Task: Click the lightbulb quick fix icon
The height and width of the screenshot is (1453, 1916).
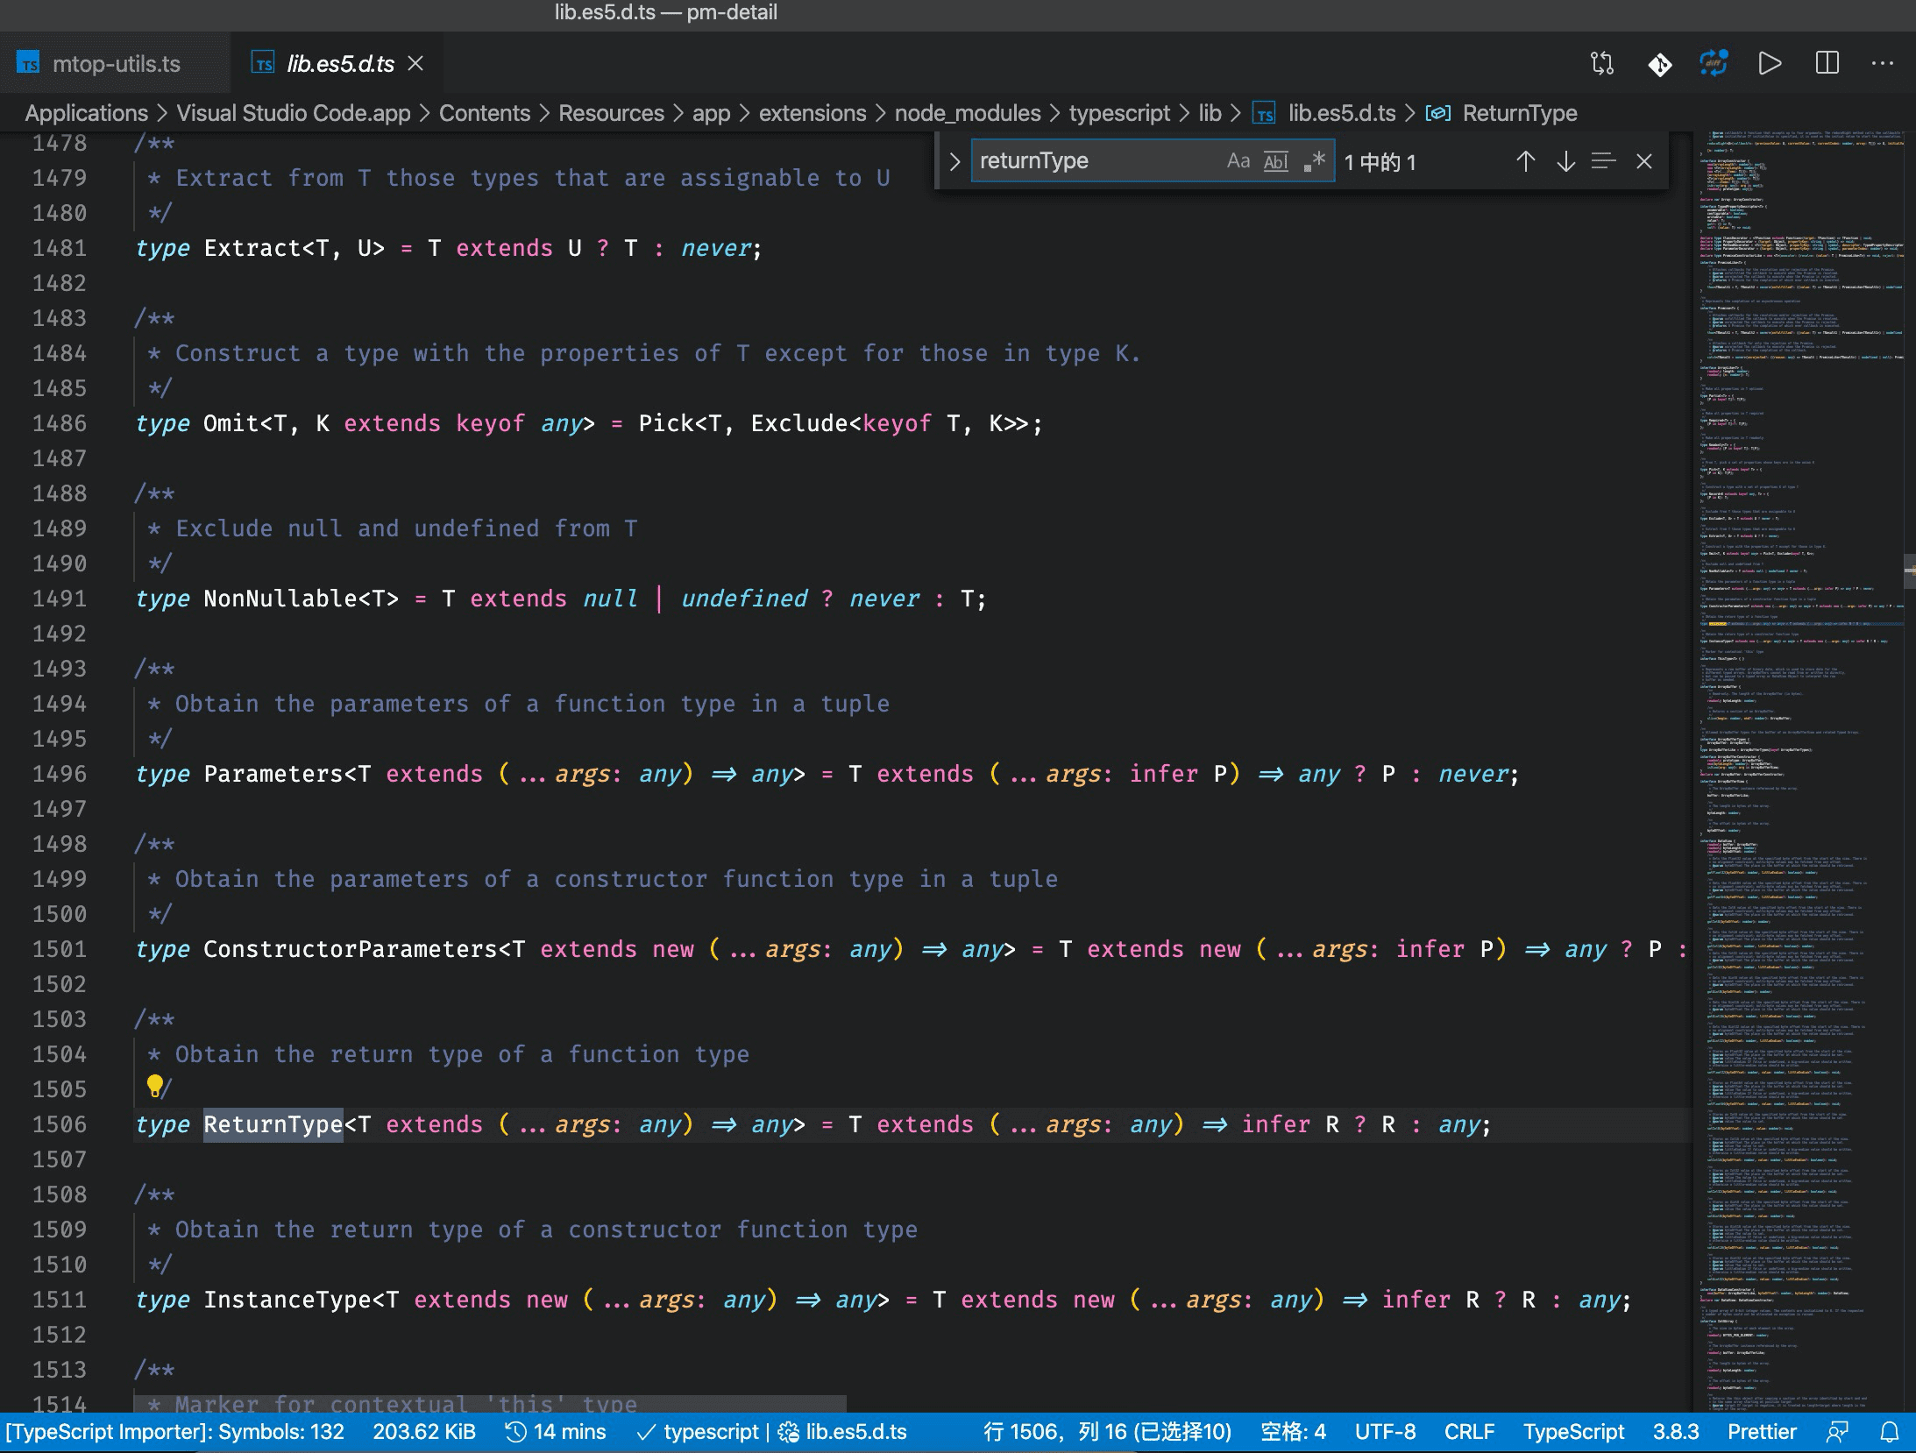Action: click(155, 1086)
